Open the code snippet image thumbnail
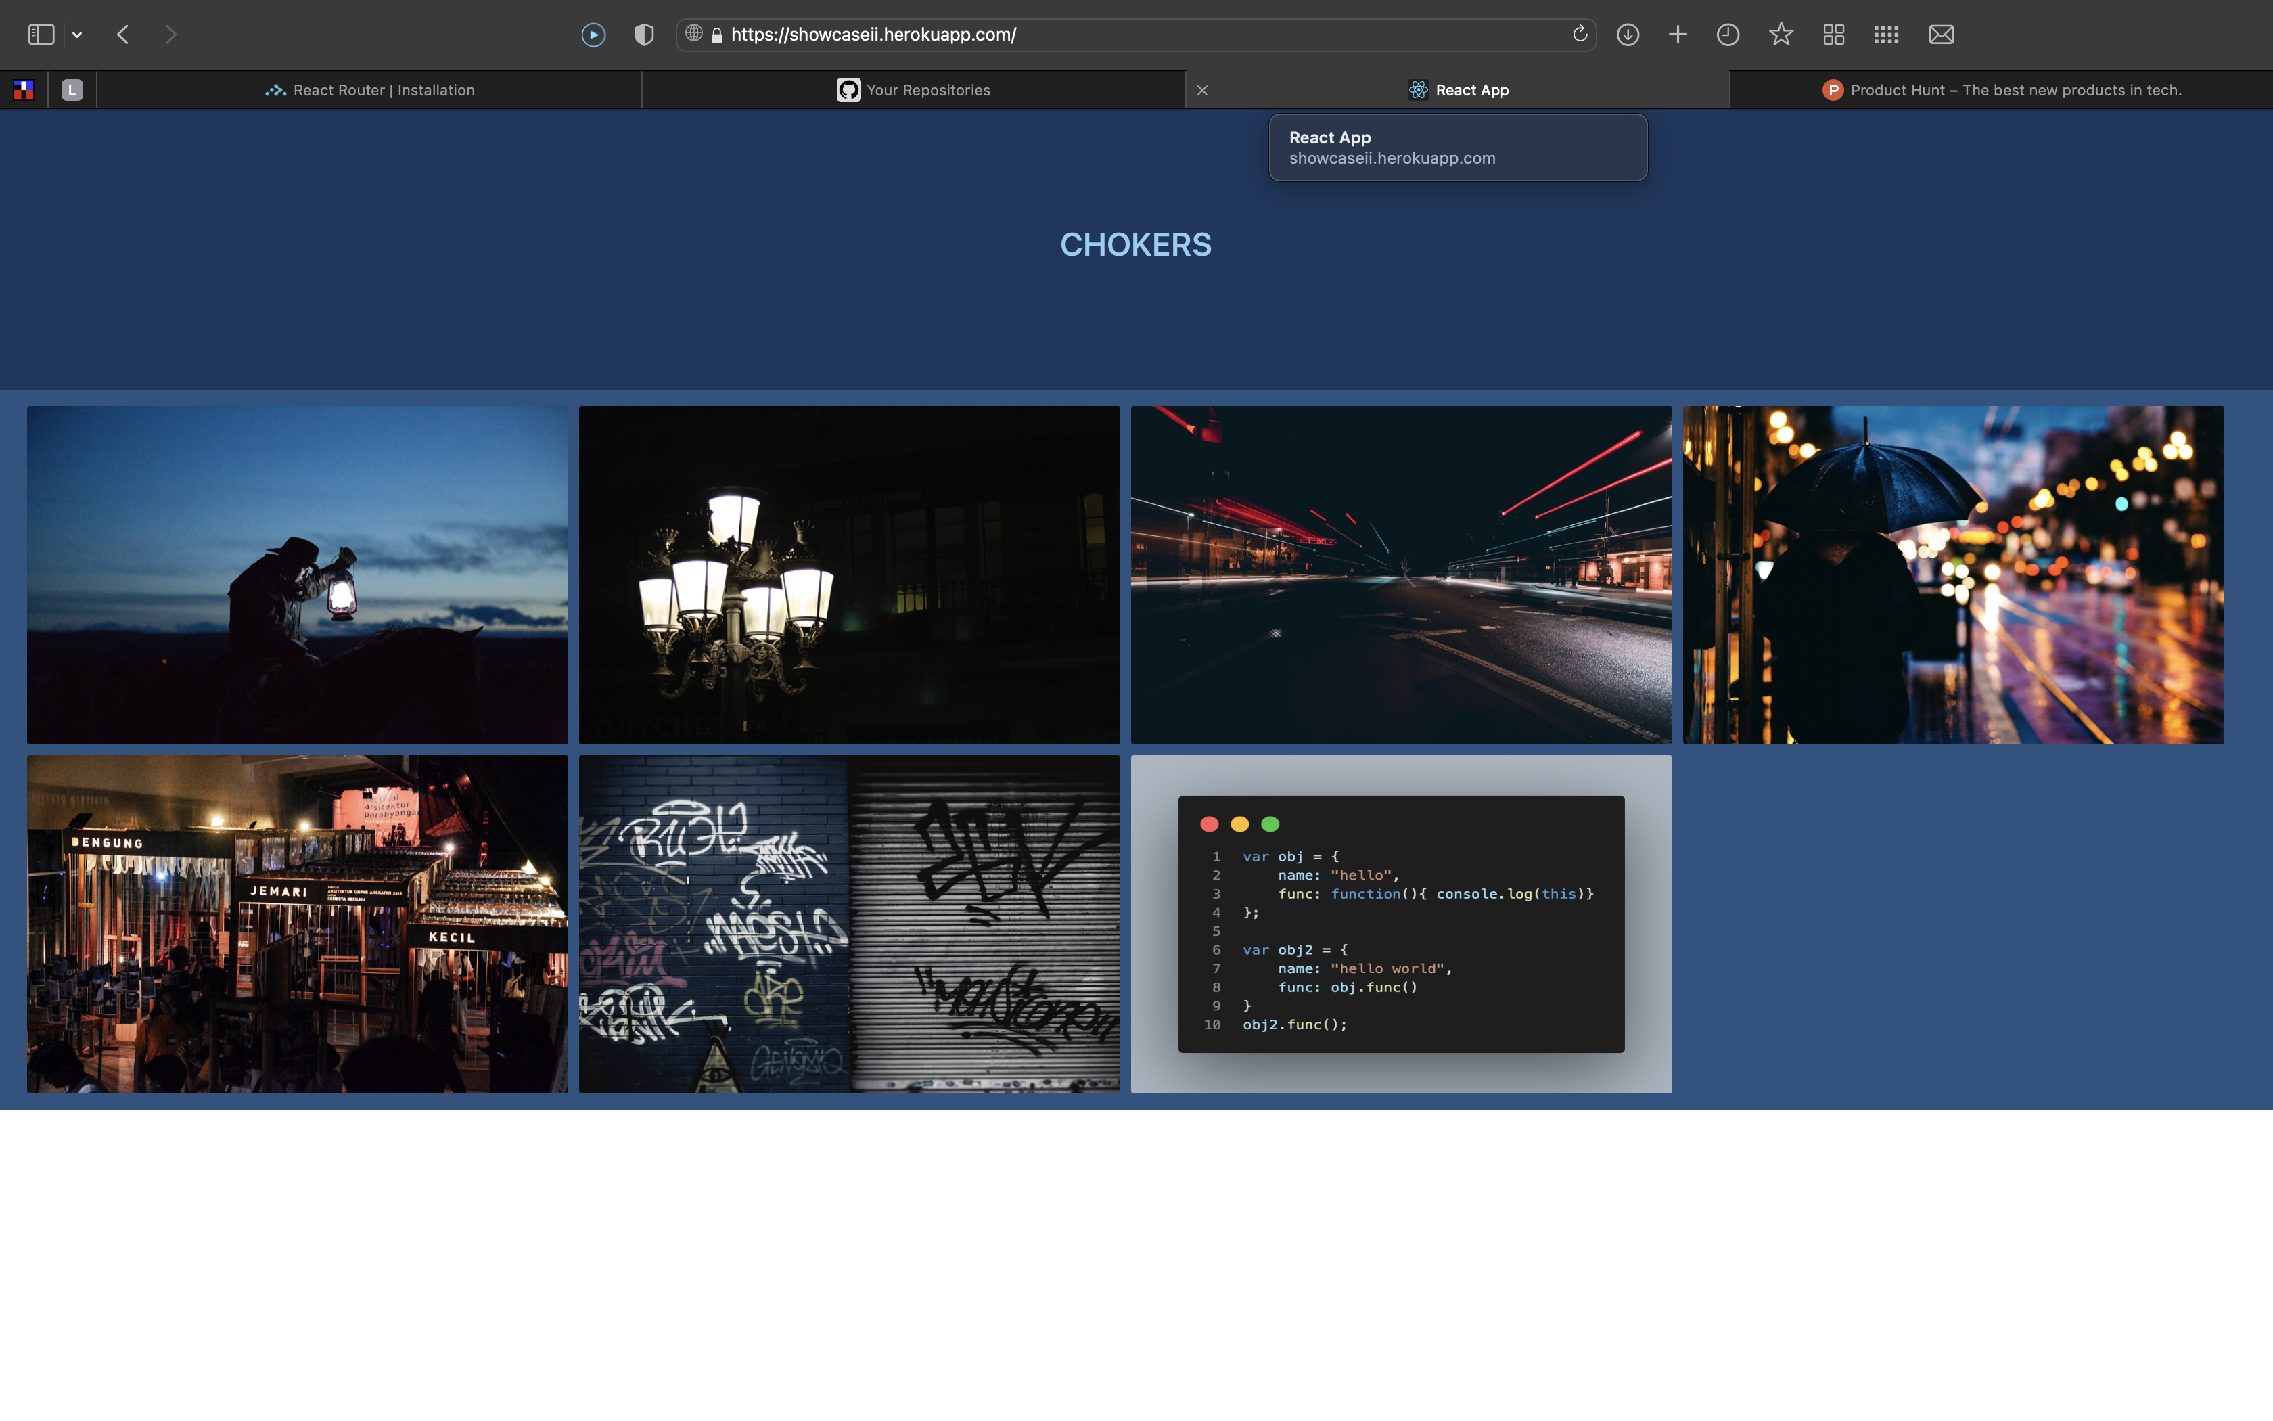The image size is (2273, 1421). tap(1400, 924)
